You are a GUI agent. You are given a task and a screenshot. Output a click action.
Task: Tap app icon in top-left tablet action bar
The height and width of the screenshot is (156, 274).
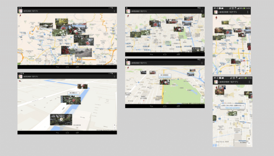(x=20, y=11)
